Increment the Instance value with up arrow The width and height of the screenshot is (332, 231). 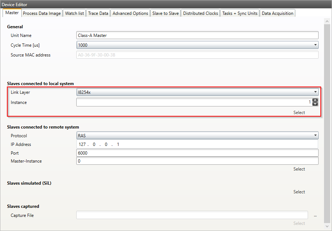click(315, 100)
